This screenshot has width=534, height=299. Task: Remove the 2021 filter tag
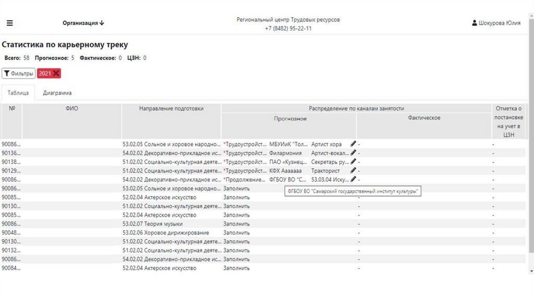pyautogui.click(x=56, y=73)
